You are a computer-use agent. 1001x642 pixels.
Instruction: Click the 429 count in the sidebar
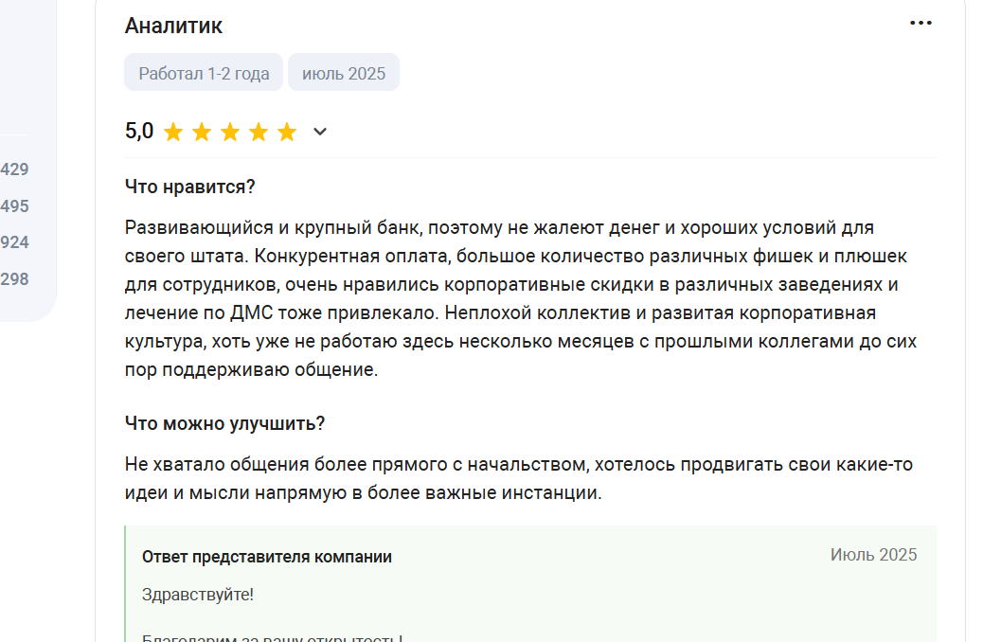(x=14, y=169)
